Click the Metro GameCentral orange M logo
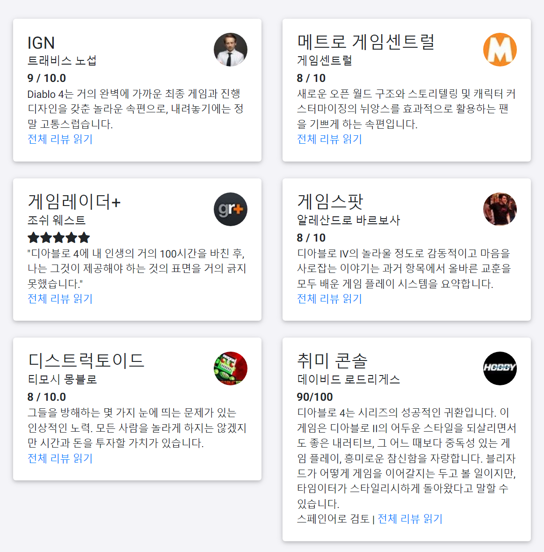The width and height of the screenshot is (544, 552). click(500, 50)
